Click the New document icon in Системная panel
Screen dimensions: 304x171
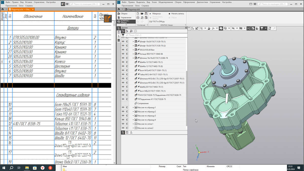[x=138, y=14]
